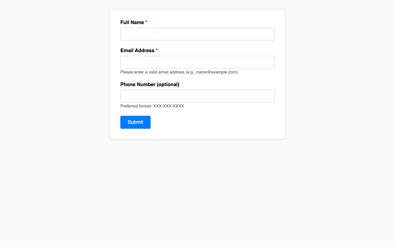Viewport: 395px width, 247px height.
Task: Click inside the Phone Number input field
Action: pos(197,96)
